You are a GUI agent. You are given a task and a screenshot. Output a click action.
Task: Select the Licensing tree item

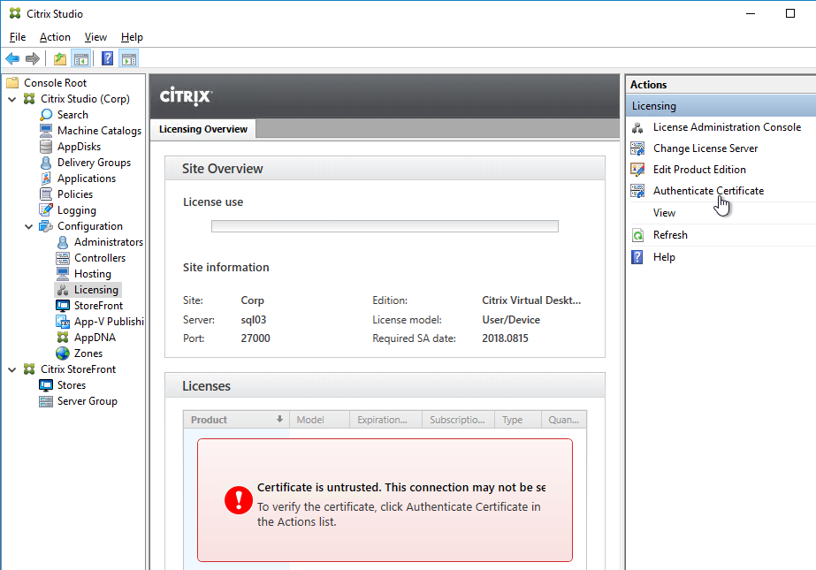pos(88,290)
